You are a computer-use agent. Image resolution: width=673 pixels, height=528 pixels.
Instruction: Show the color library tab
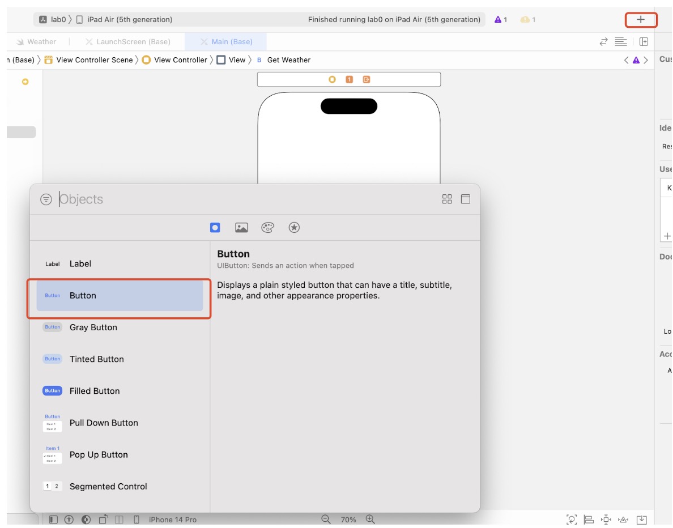tap(267, 228)
